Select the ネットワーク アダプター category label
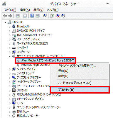This screenshot has height=118, width=113. click(29, 82)
